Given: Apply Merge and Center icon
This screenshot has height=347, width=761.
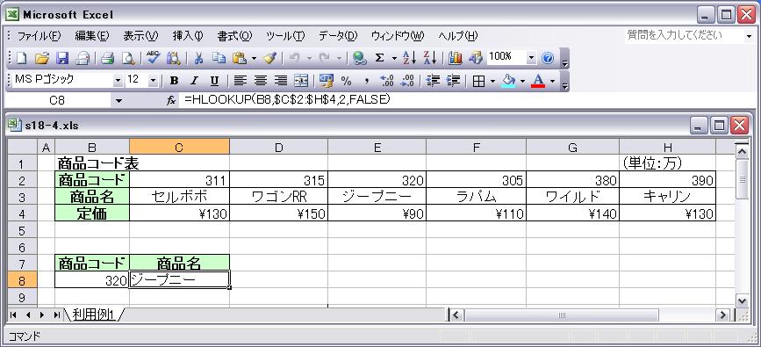Looking at the screenshot, I should [301, 81].
